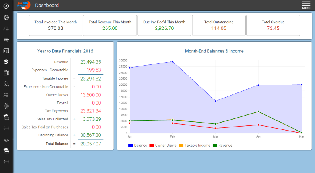Click the foxTAIL Invoicing logo
The width and height of the screenshot is (315, 173).
point(23,5)
